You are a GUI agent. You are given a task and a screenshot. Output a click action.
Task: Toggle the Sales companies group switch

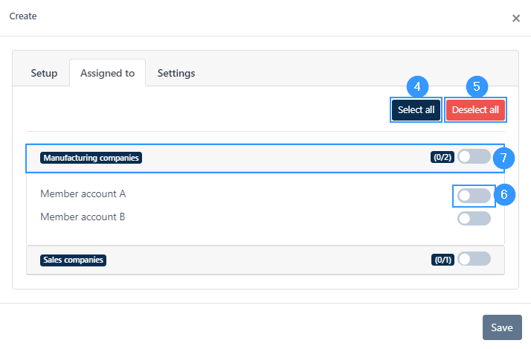pos(474,259)
